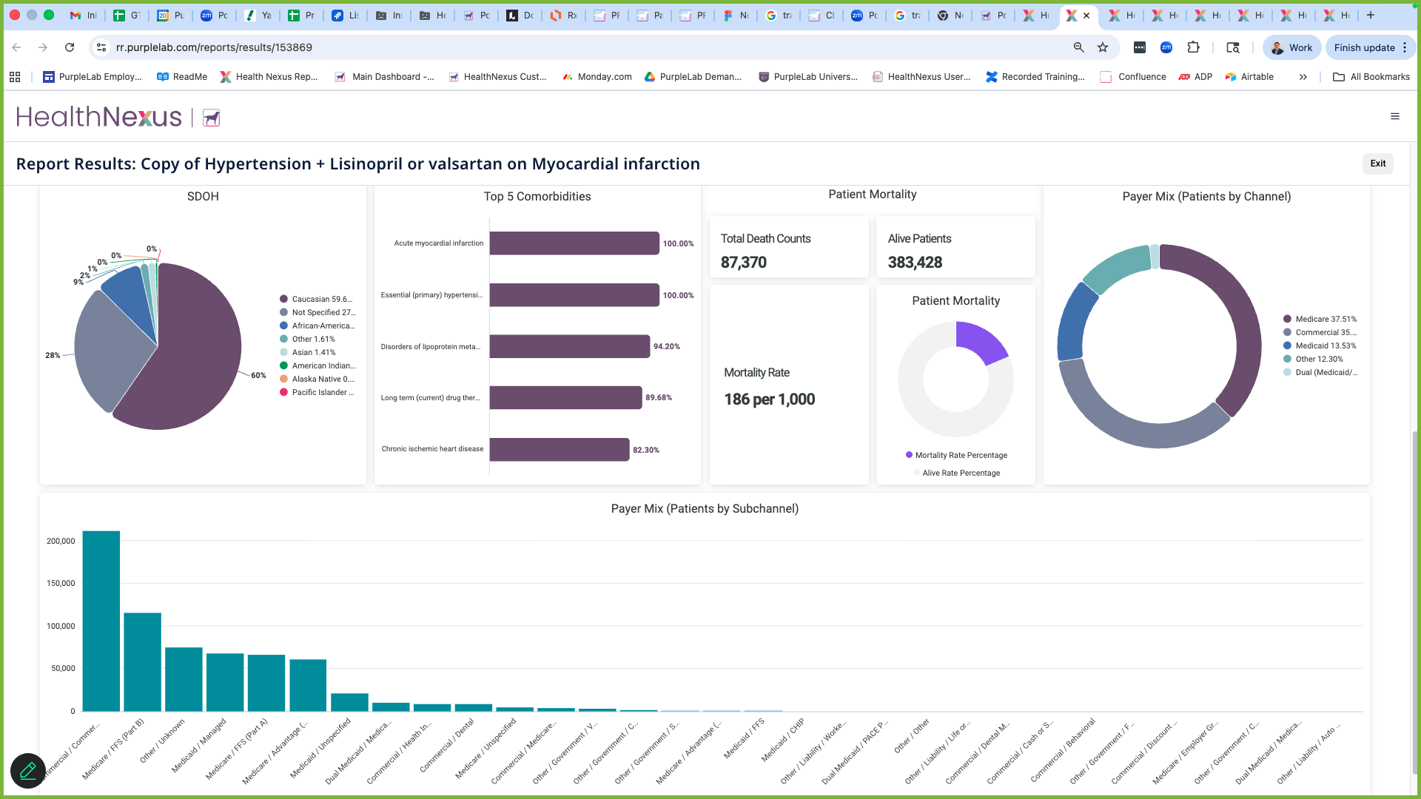The width and height of the screenshot is (1421, 799).
Task: Toggle Mortality Rate Percentage legend item
Action: 955,455
